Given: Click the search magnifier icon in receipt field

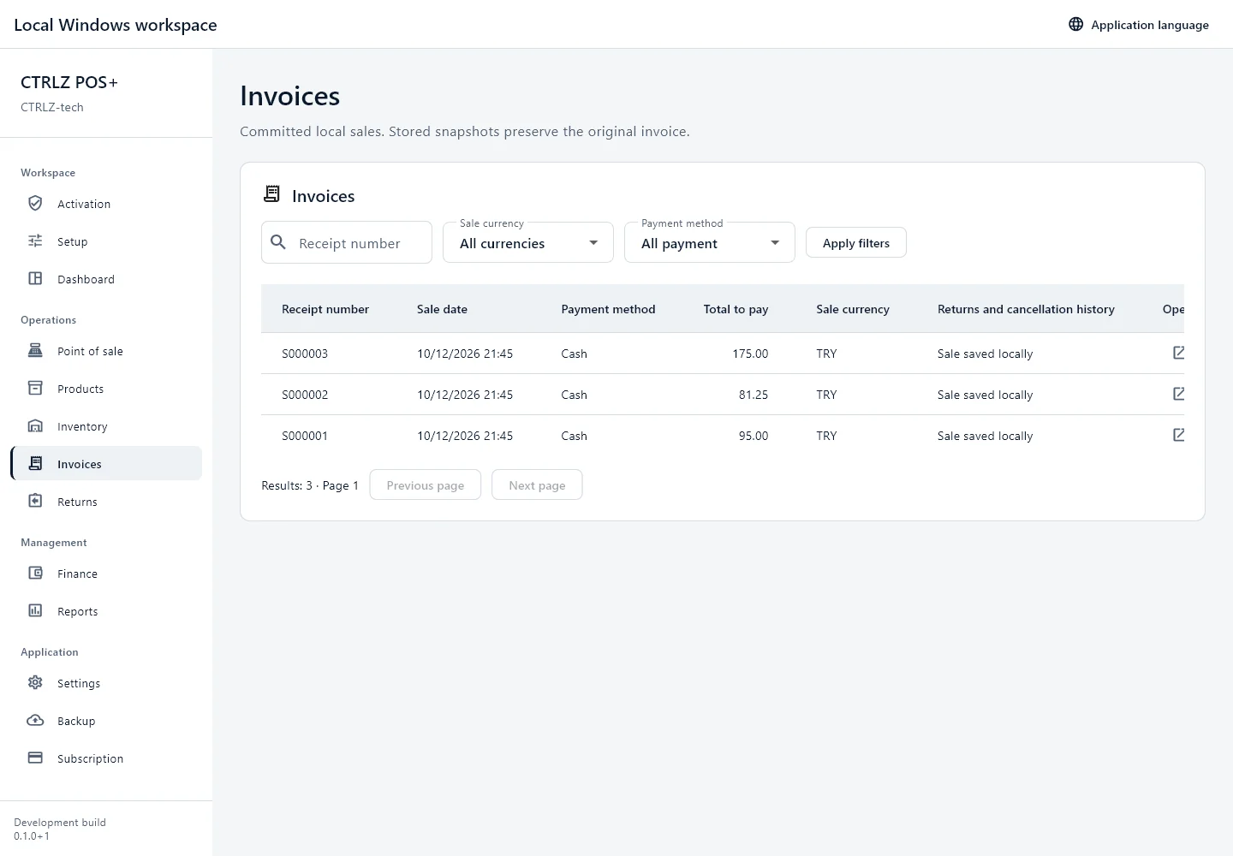Looking at the screenshot, I should 278,242.
